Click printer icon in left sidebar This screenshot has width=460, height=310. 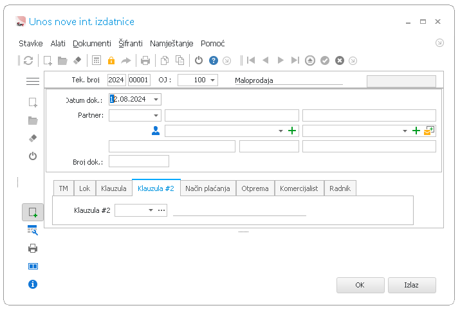(x=33, y=248)
